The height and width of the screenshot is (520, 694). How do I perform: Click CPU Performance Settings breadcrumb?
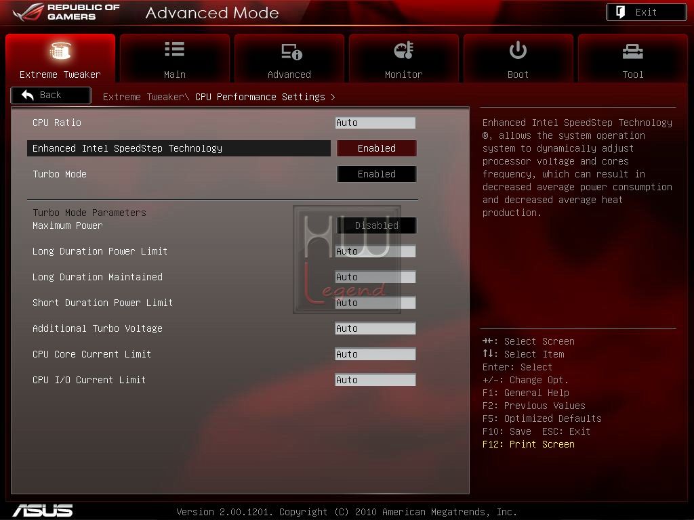point(260,97)
